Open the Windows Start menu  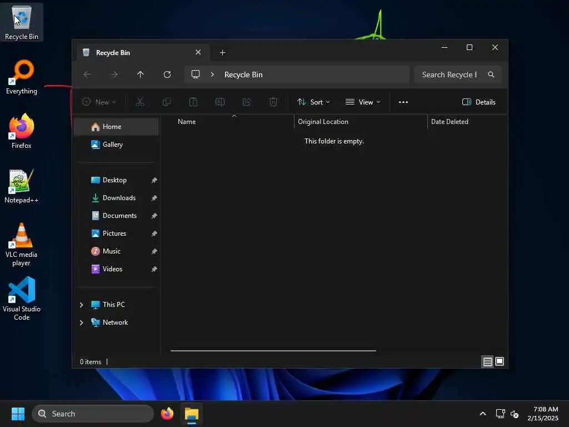tap(18, 414)
